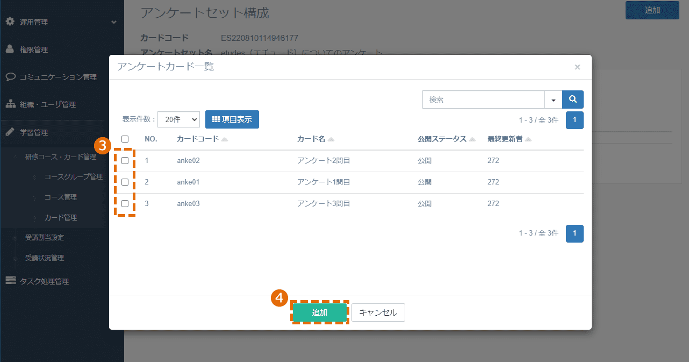Open タスク処理管理 in the sidebar
689x362 pixels.
point(44,281)
